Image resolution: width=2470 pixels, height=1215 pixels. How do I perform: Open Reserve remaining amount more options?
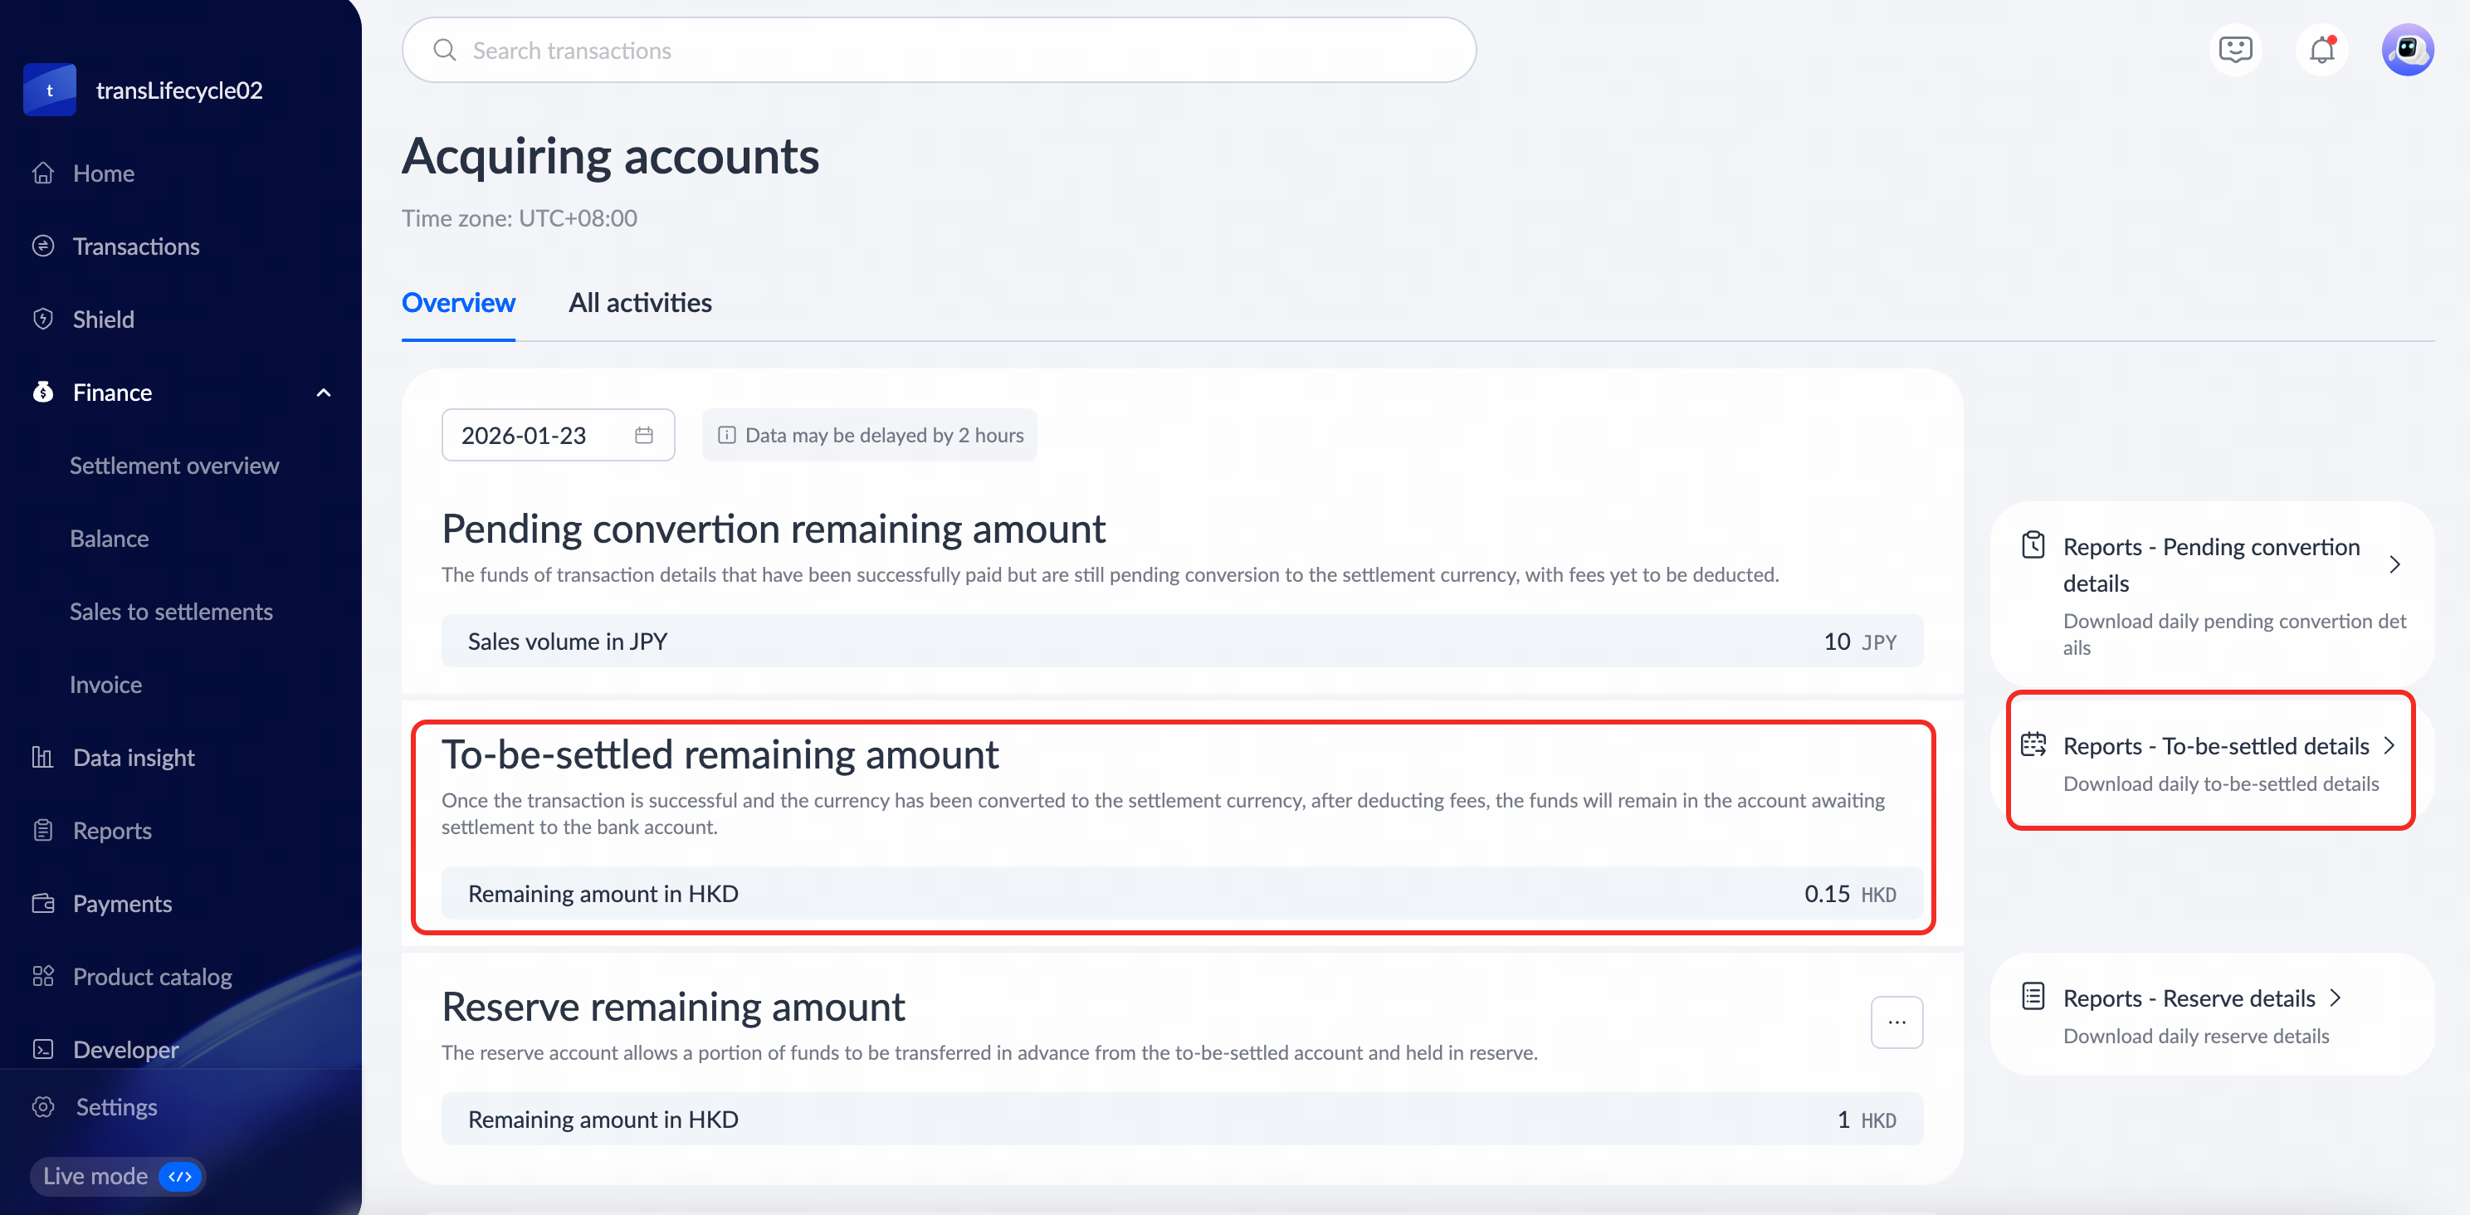(x=1896, y=1022)
